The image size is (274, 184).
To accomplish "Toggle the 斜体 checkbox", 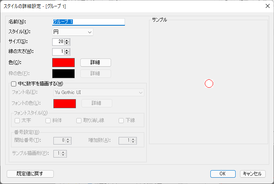I will point(48,120).
